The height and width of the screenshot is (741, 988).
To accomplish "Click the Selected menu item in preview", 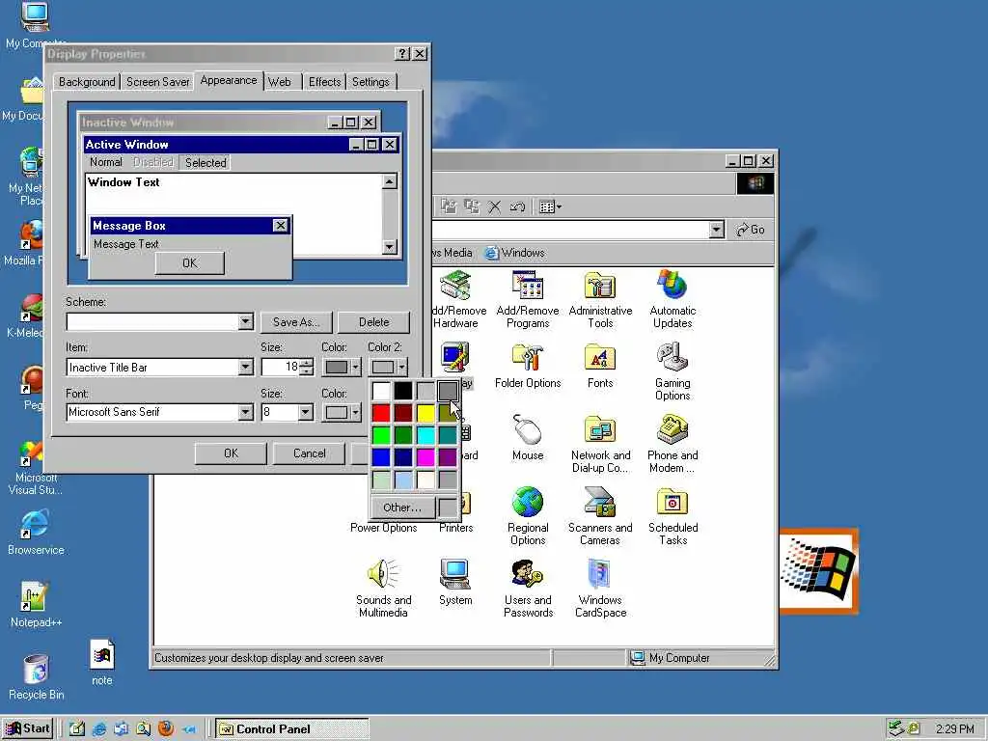I will point(206,162).
